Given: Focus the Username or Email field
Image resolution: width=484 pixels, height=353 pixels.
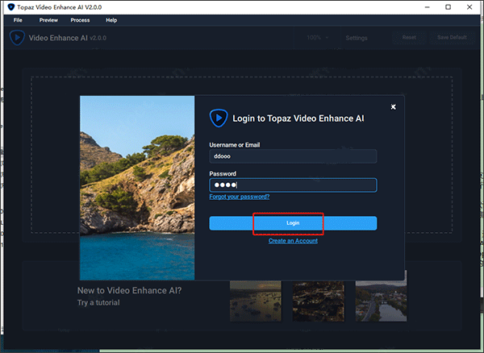Looking at the screenshot, I should click(293, 156).
